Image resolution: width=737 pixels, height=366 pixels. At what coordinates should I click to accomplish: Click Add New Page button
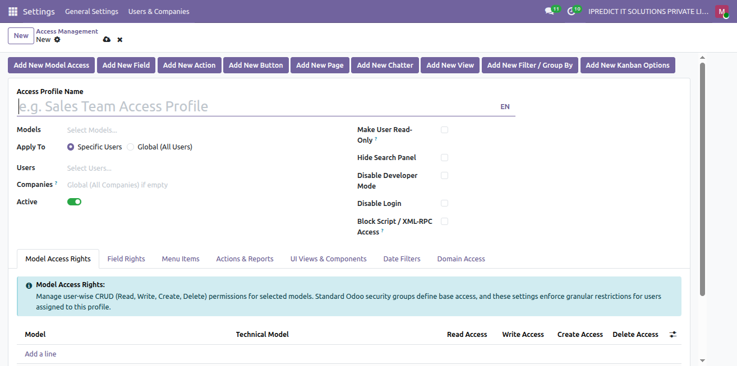click(320, 65)
